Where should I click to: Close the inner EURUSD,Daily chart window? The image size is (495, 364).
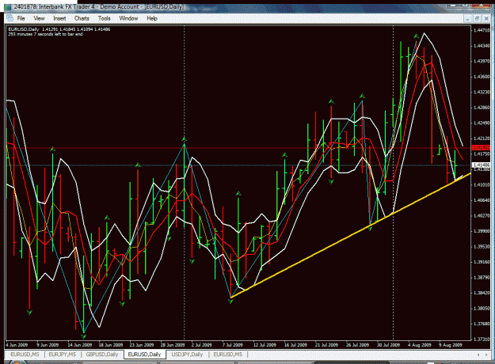click(486, 19)
